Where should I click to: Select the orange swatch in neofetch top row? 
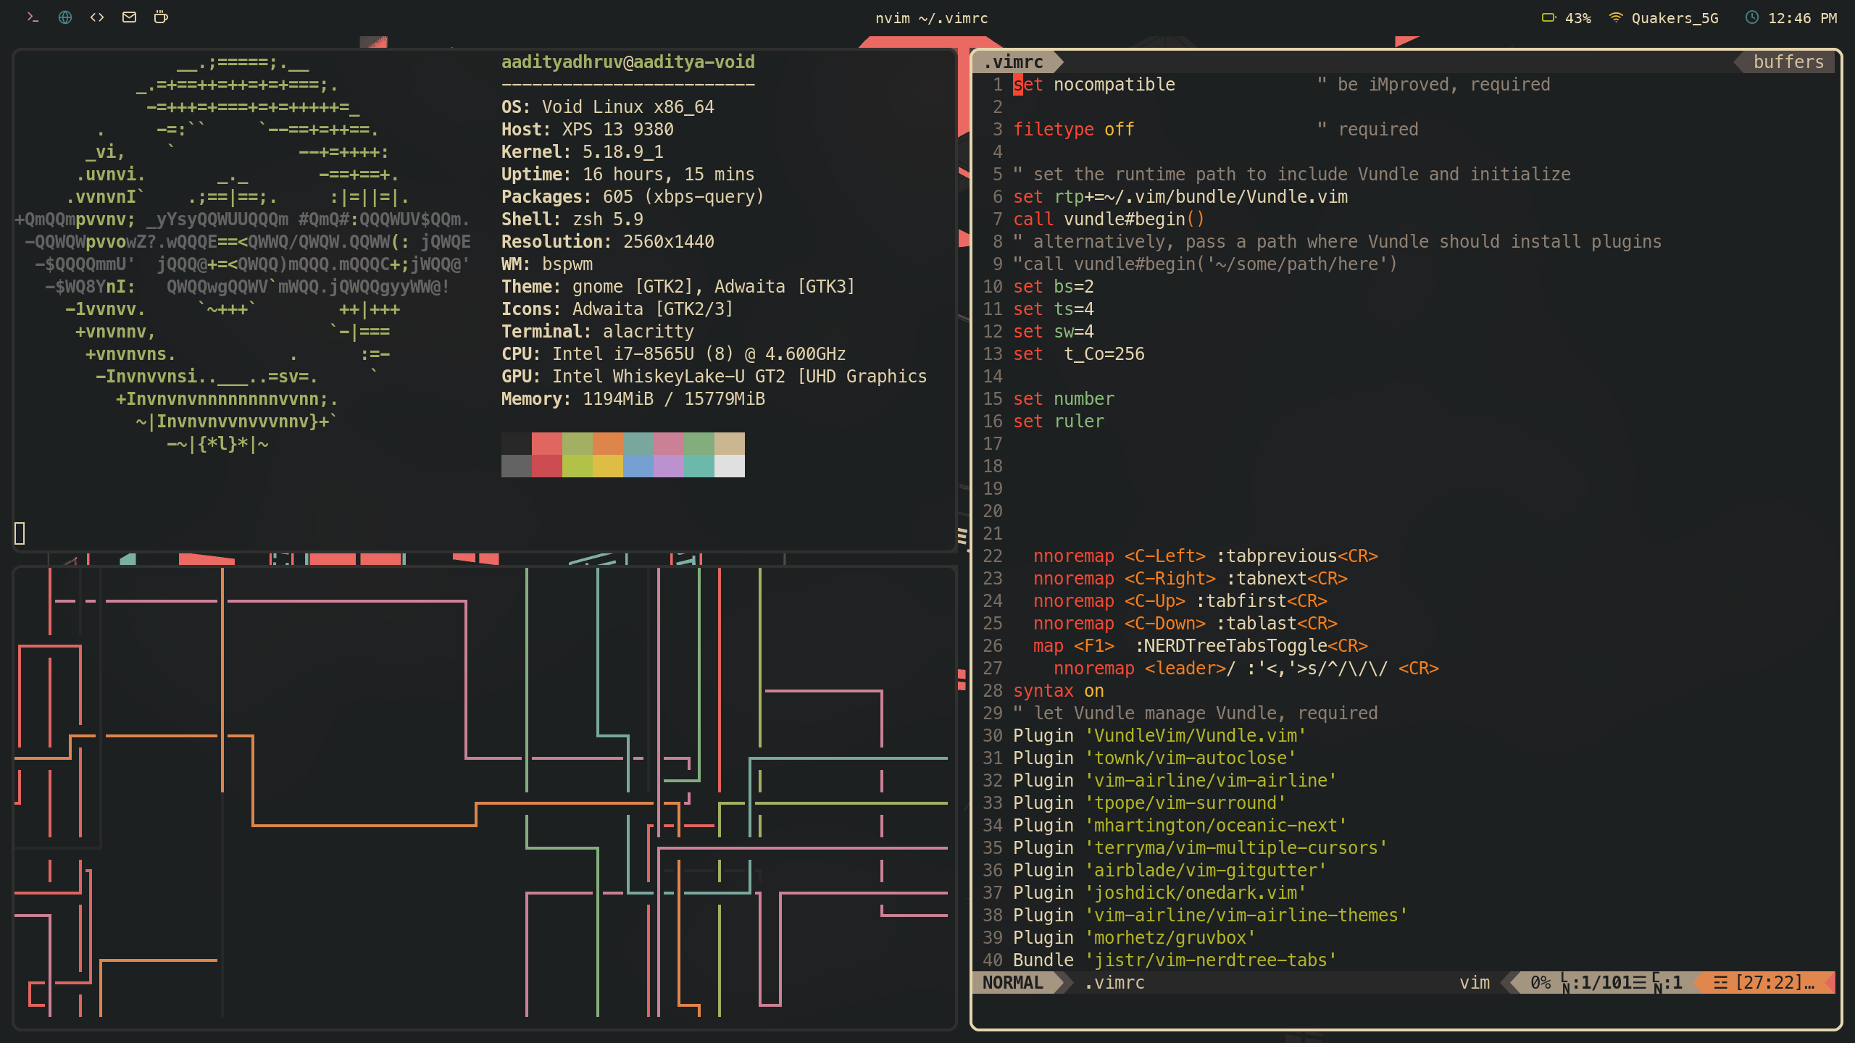click(608, 444)
